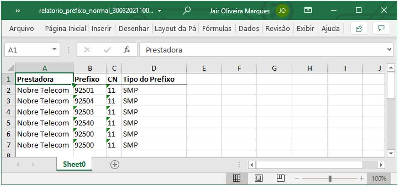Screen dimensions: 399x187
Task: Click the zoom in plus button
Action: click(x=362, y=179)
